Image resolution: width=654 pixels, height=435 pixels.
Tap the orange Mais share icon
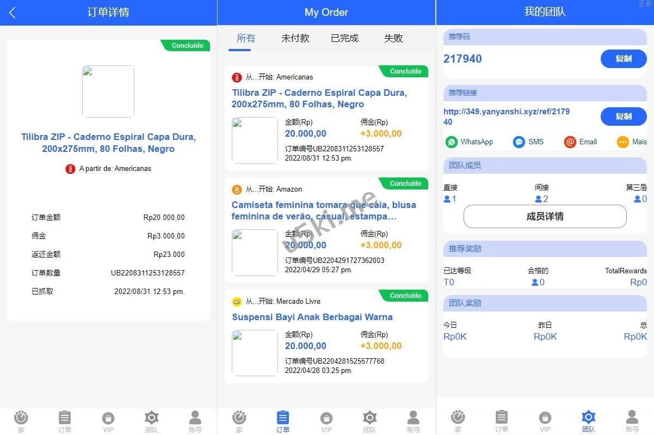click(623, 142)
